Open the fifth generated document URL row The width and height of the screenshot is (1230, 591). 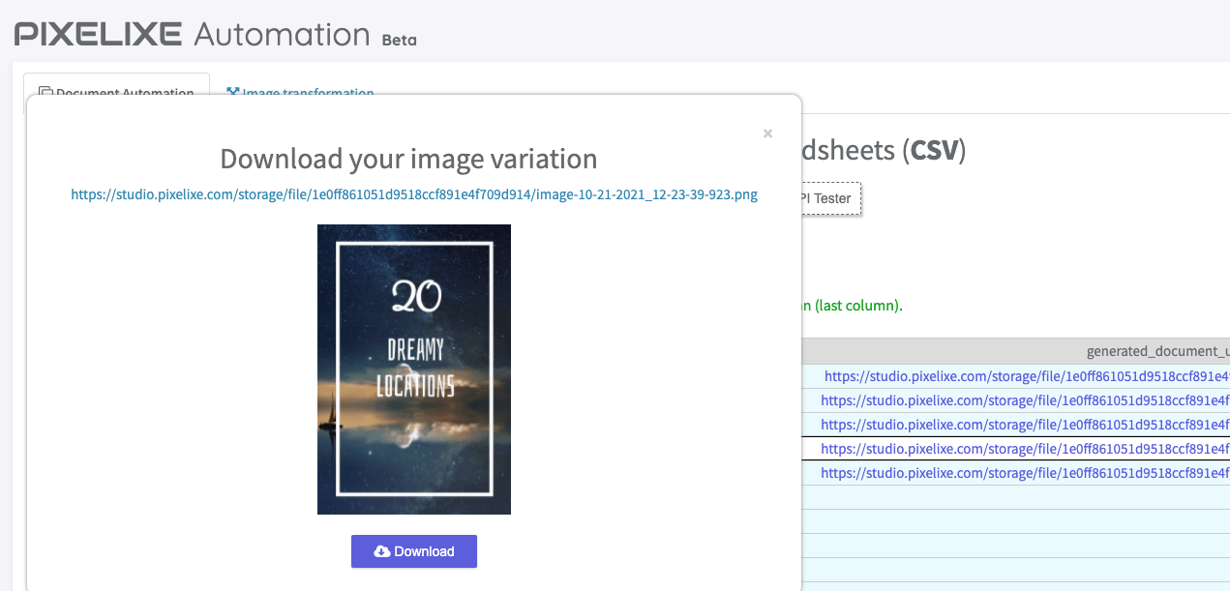click(x=1024, y=473)
